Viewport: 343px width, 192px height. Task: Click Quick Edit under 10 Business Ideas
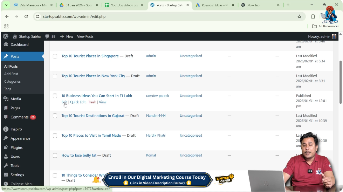click(x=78, y=102)
